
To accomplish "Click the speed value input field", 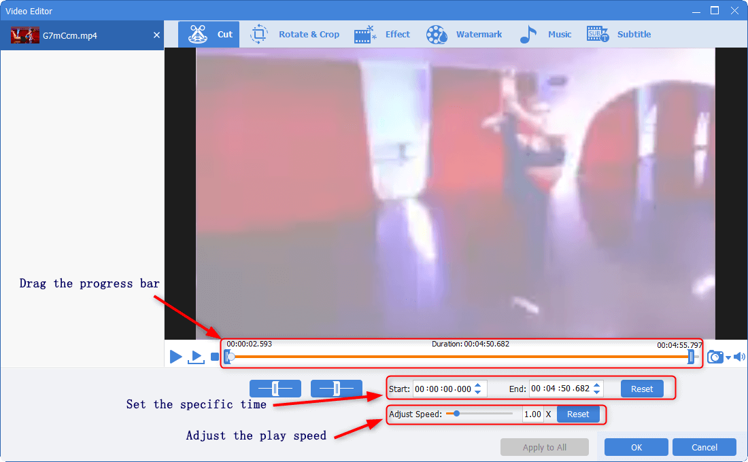I will (x=532, y=414).
